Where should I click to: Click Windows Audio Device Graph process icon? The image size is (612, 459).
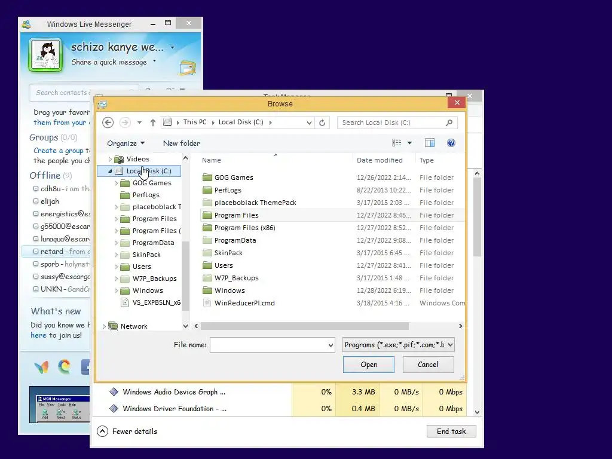click(114, 392)
